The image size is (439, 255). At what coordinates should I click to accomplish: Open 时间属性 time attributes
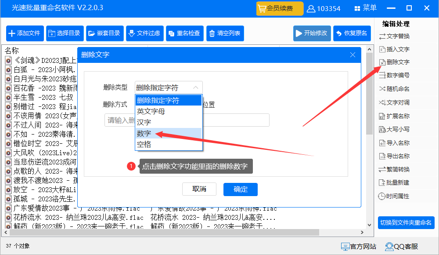point(395,196)
